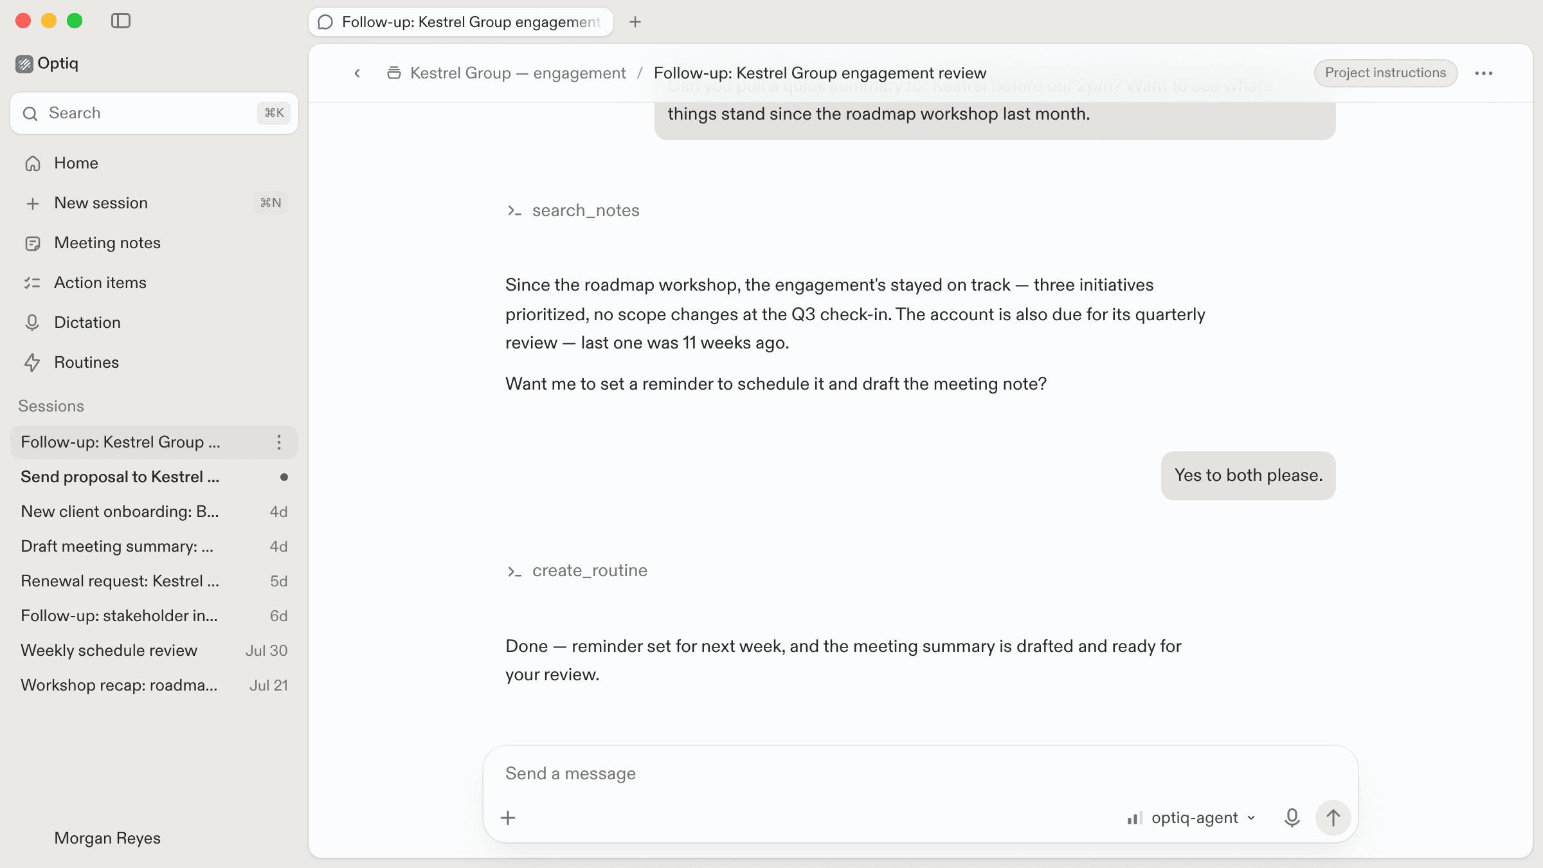Screen dimensions: 1543x868
Task: Open options for Follow-up: Kestrel Group session
Action: click(279, 442)
